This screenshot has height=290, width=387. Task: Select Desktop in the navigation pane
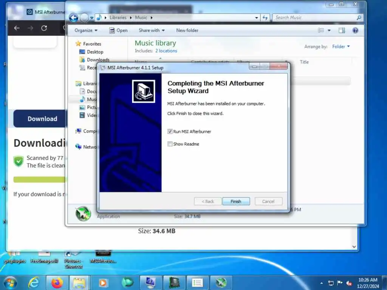[95, 52]
